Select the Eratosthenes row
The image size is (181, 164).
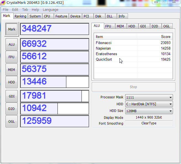[x=133, y=54]
